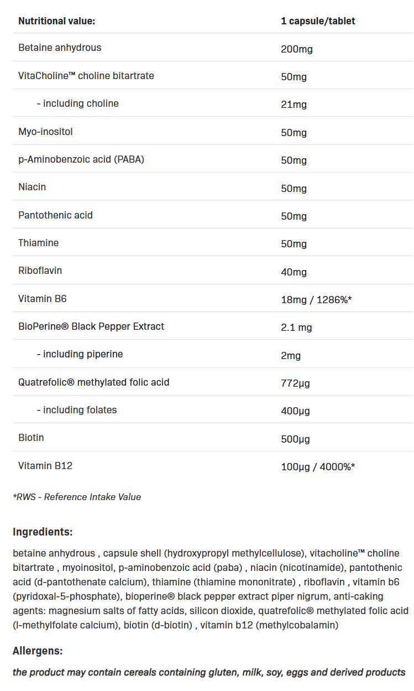Click the RWS Reference Intake Value footnote
The height and width of the screenshot is (691, 414).
click(77, 497)
